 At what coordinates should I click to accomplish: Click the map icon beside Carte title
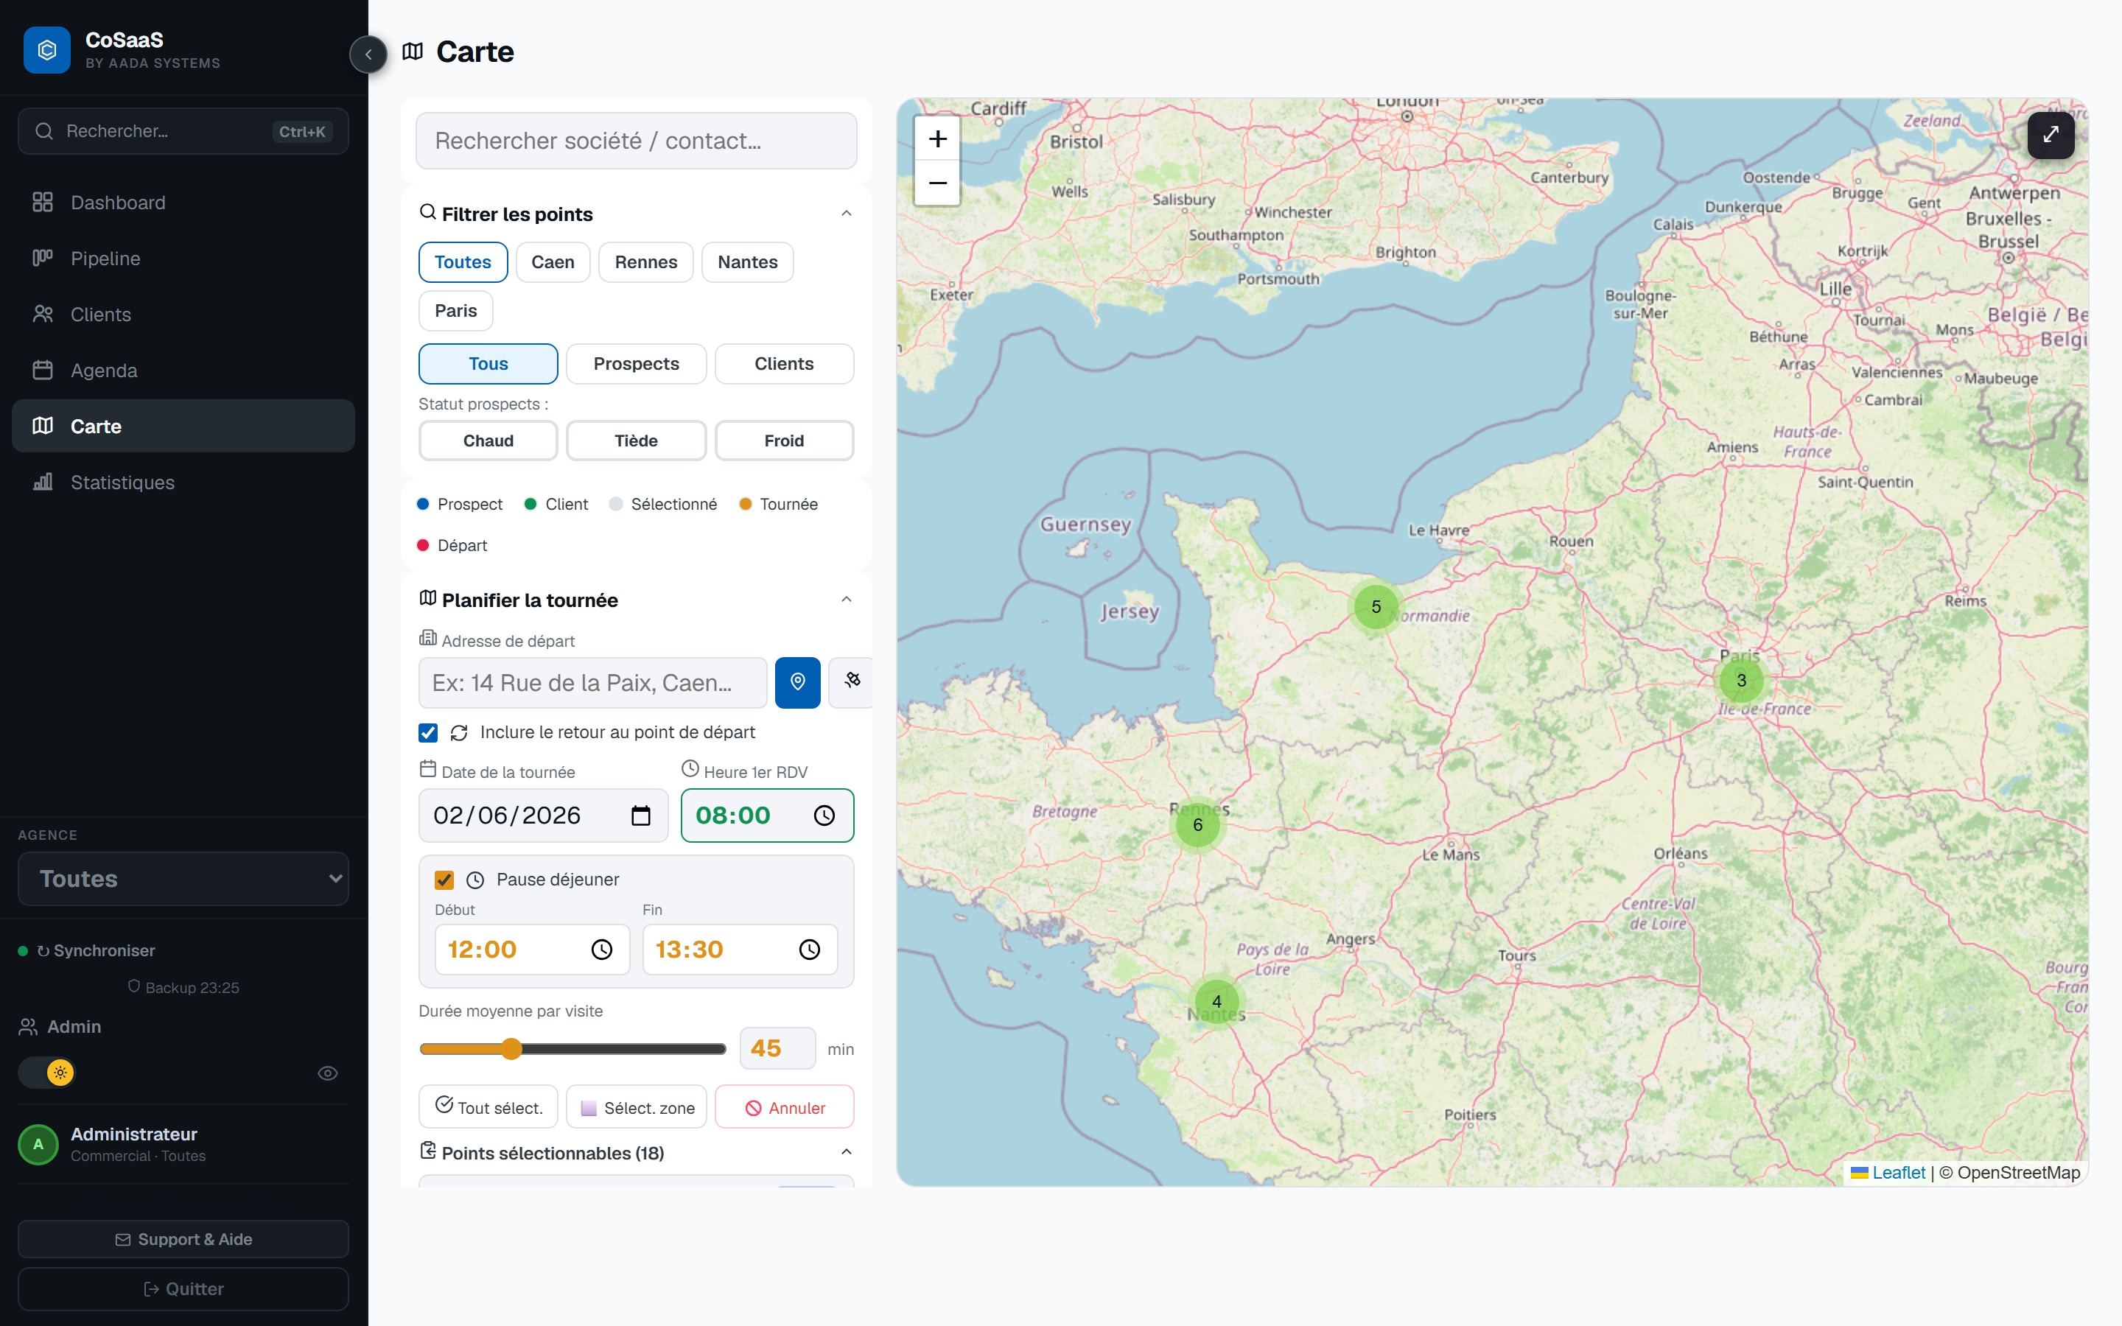pyautogui.click(x=412, y=52)
